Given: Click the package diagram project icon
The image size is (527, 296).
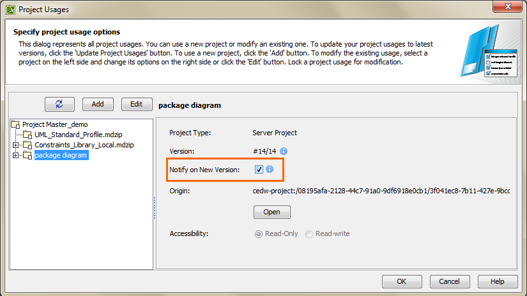Looking at the screenshot, I should 27,155.
